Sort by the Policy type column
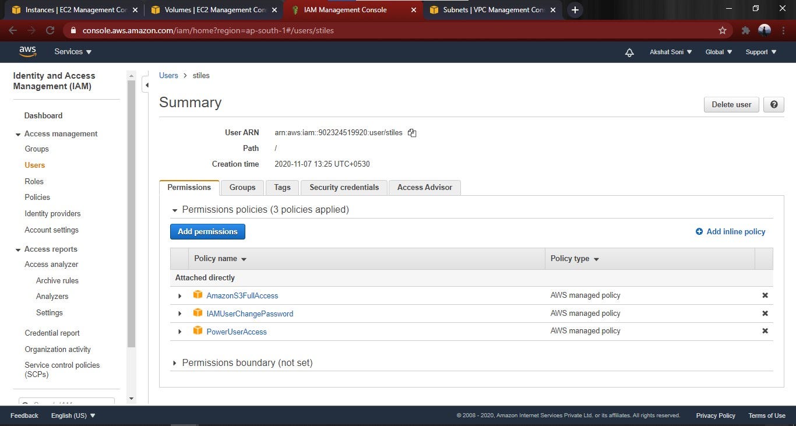Viewport: 796px width, 426px height. (x=575, y=259)
